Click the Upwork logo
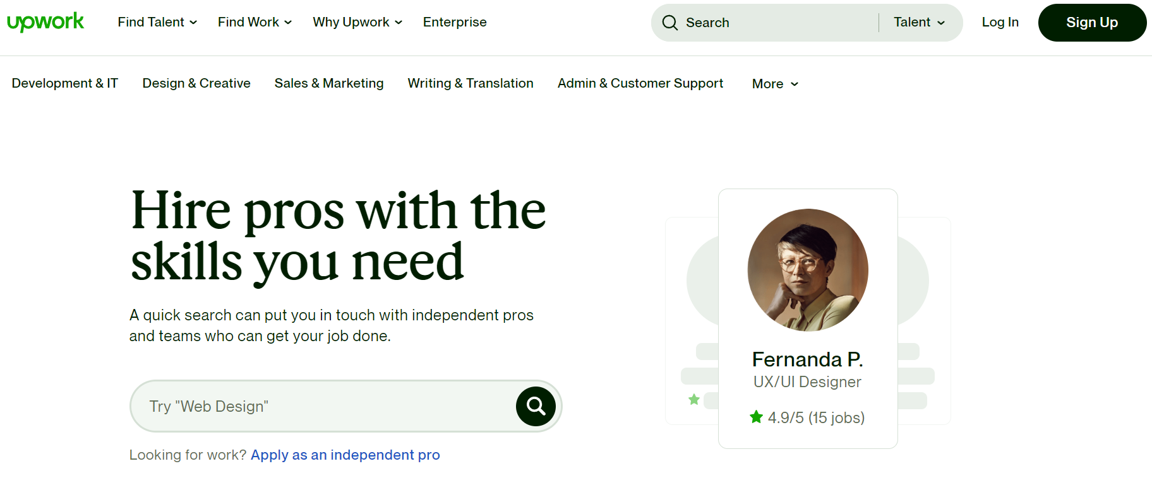1152x483 pixels. 45,21
